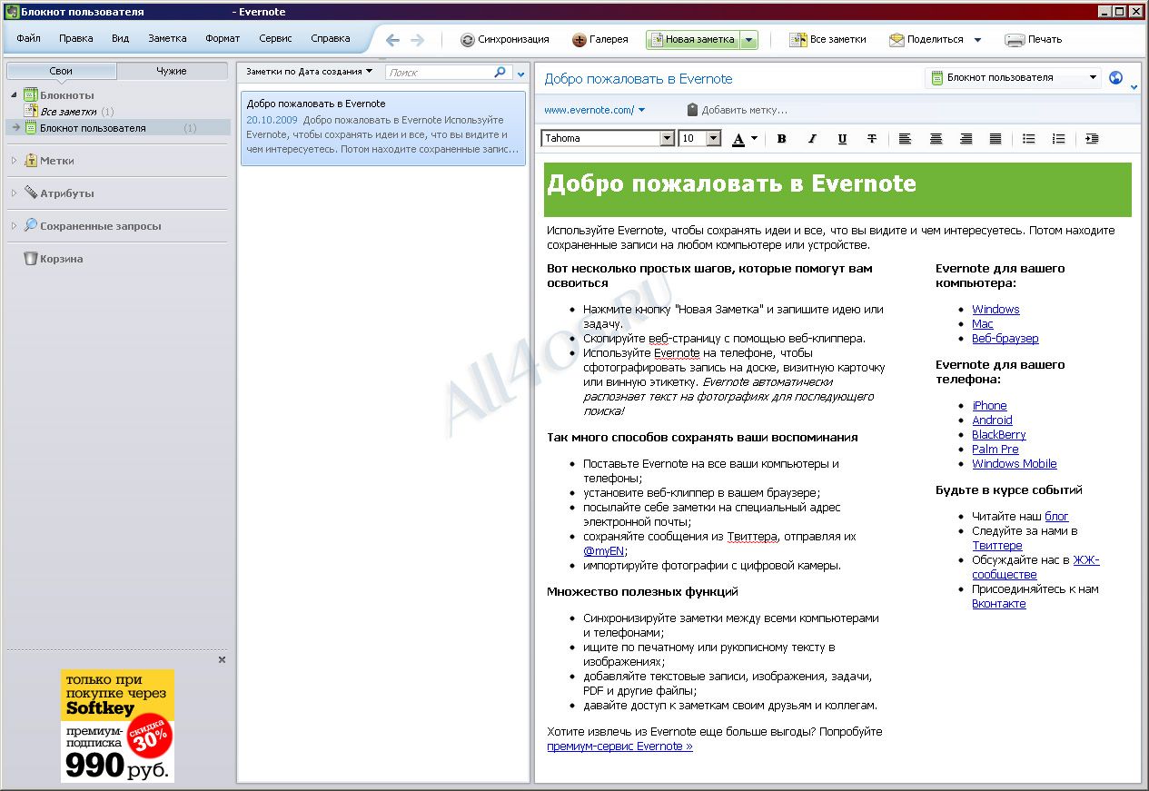Open the Сервис menu
The image size is (1149, 791).
click(x=275, y=39)
